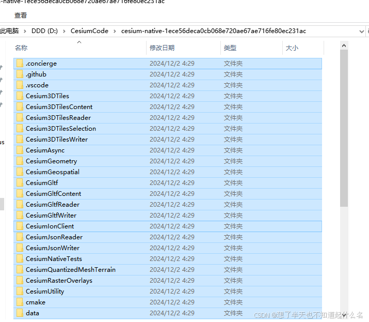
Task: Select the CesiumGeospatial folder name
Action: coord(53,172)
